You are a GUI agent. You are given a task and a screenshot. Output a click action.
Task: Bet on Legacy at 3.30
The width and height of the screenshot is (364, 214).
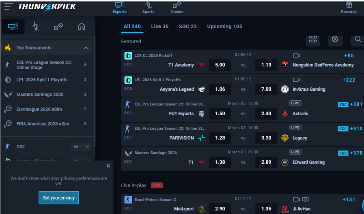[x=266, y=138]
